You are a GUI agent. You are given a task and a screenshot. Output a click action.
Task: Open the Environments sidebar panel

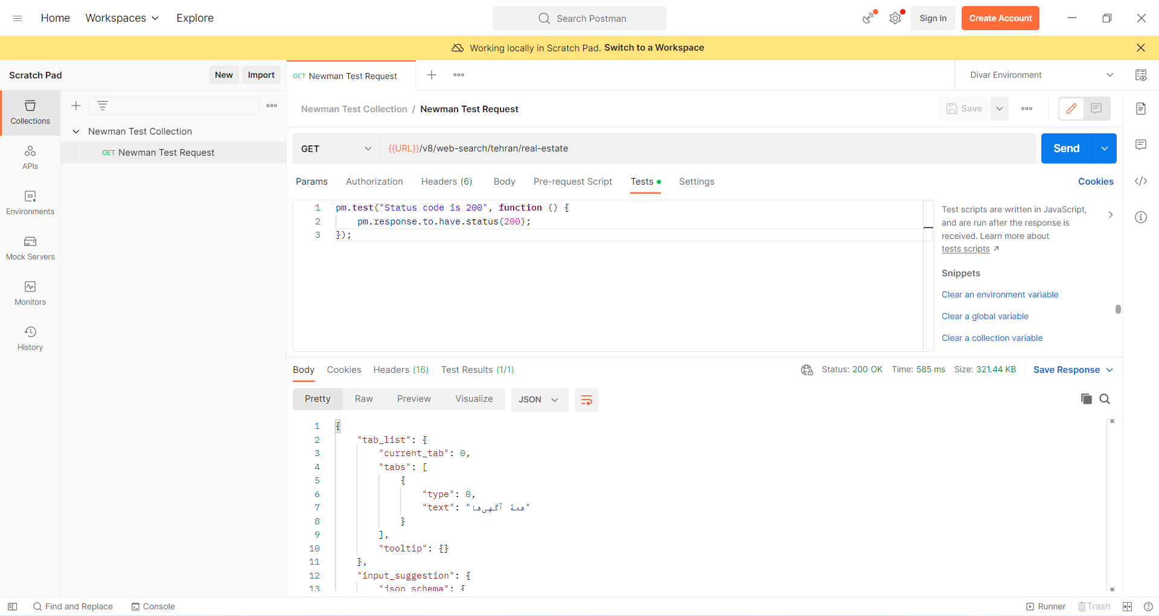pos(30,203)
